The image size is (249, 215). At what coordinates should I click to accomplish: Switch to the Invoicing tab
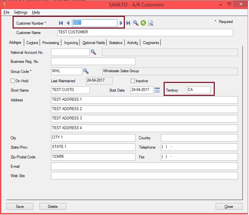pos(71,43)
